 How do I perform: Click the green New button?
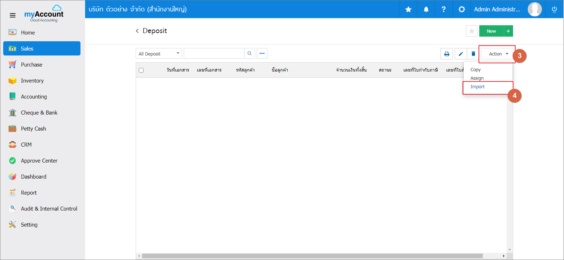pos(491,31)
